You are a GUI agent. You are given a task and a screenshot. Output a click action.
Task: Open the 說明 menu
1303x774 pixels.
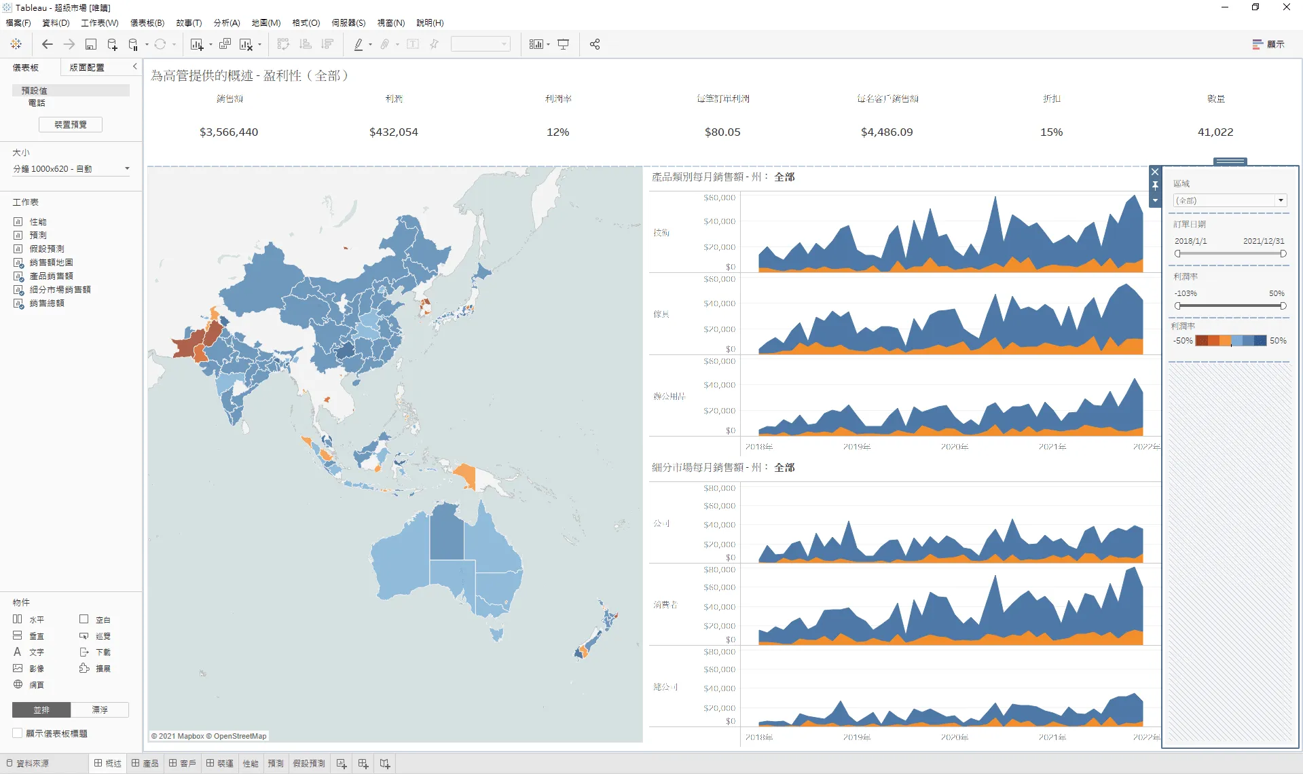(x=430, y=22)
